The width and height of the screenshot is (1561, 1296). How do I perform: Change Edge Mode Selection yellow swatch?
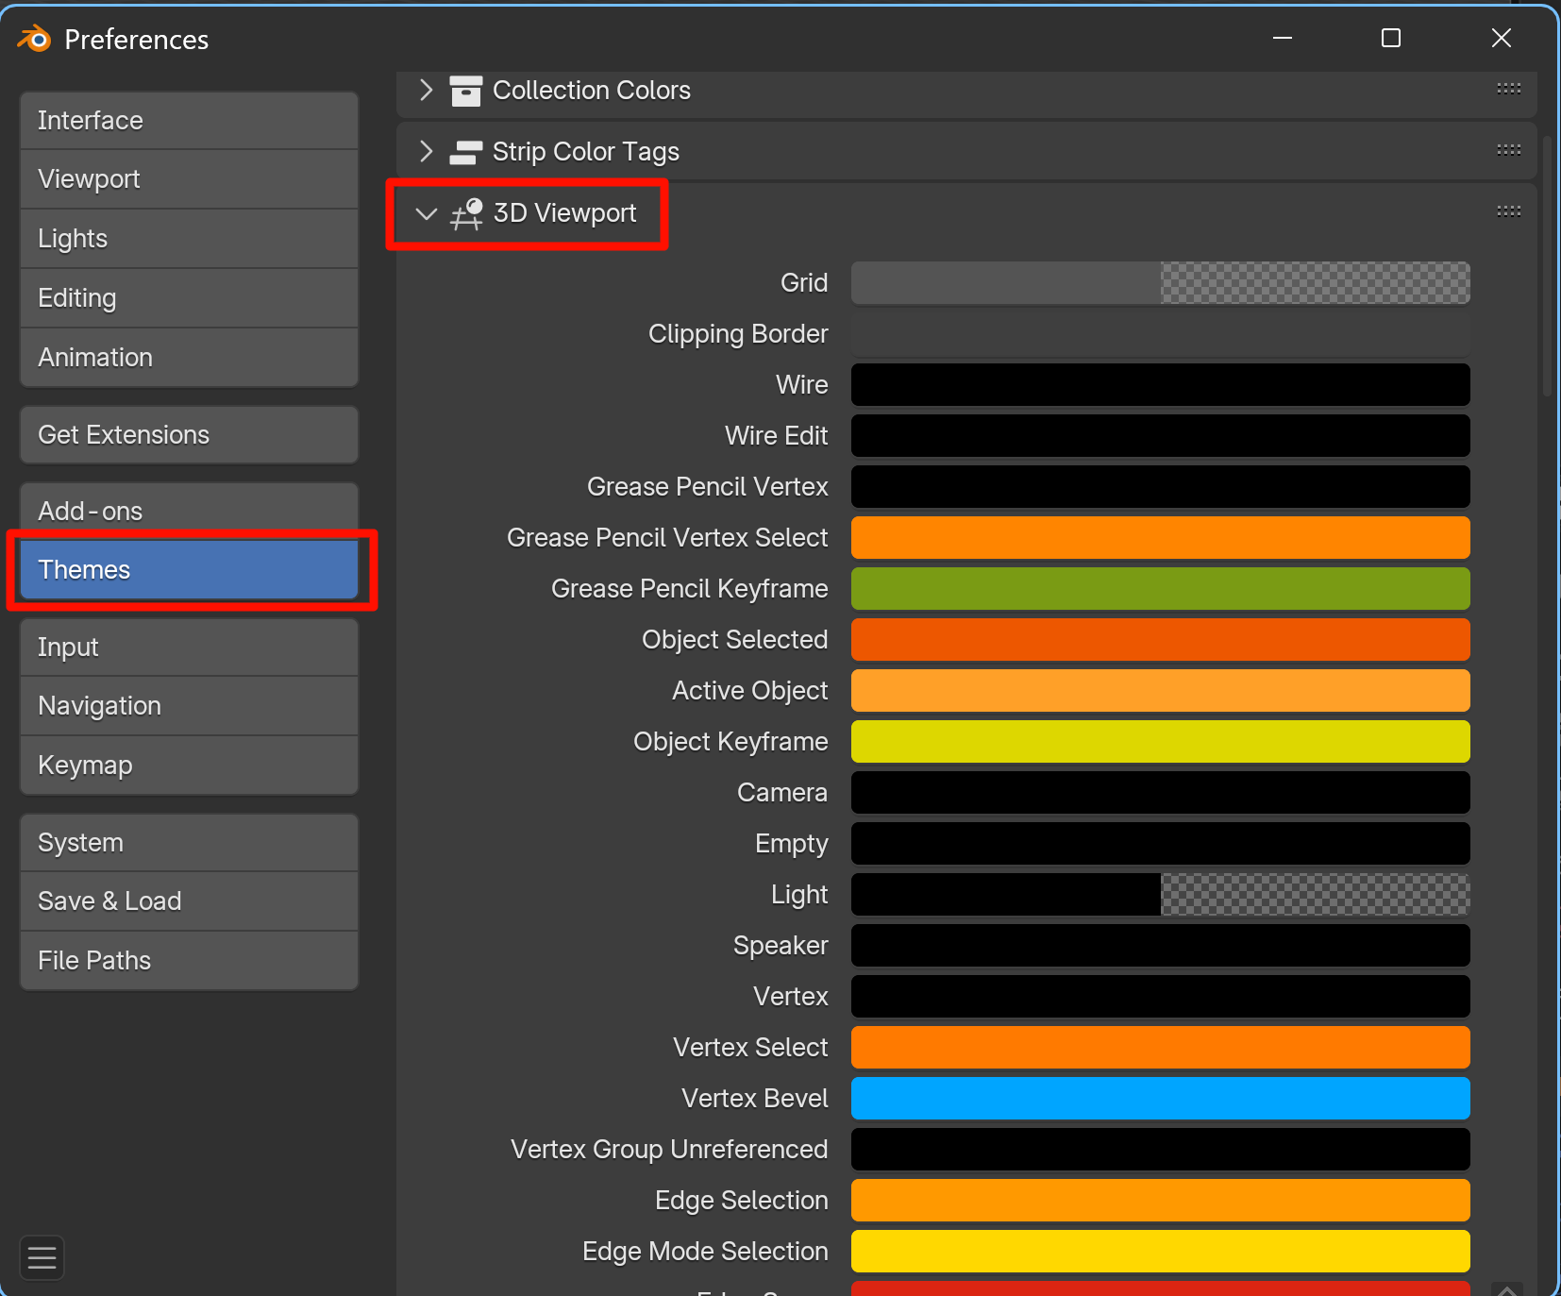point(1160,1252)
